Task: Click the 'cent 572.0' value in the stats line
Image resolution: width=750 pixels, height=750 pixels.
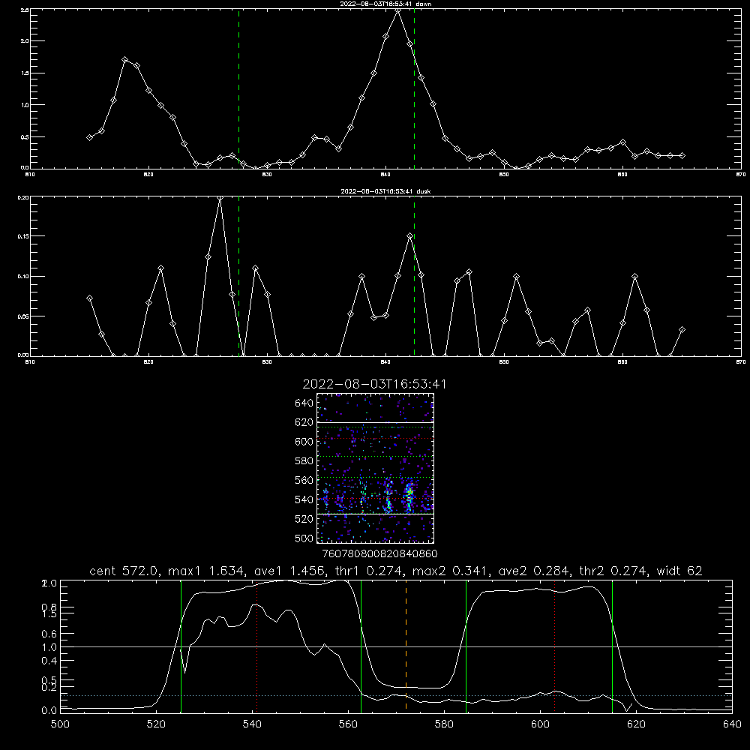Action: [124, 571]
